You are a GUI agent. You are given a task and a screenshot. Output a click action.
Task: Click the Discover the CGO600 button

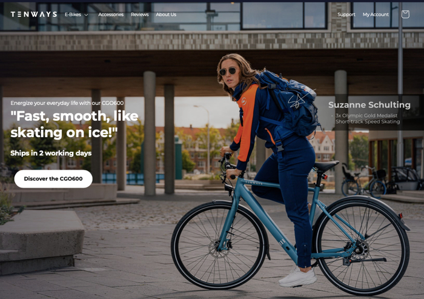pyautogui.click(x=53, y=179)
